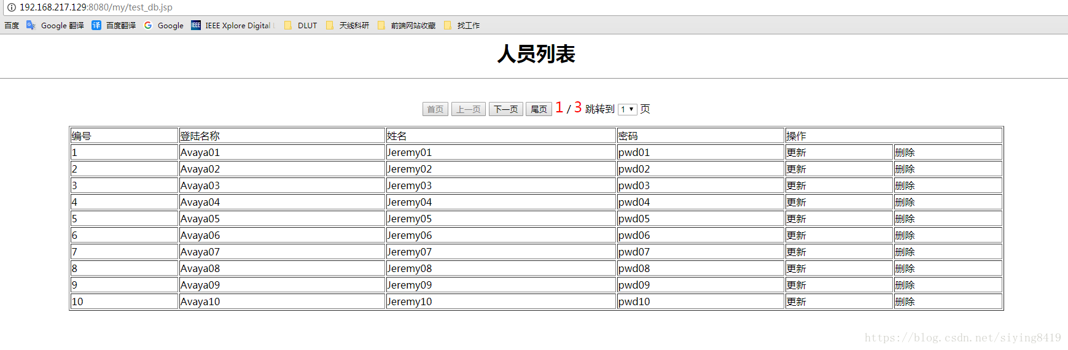Image resolution: width=1068 pixels, height=350 pixels.
Task: Click the address bar URL
Action: pos(96,7)
